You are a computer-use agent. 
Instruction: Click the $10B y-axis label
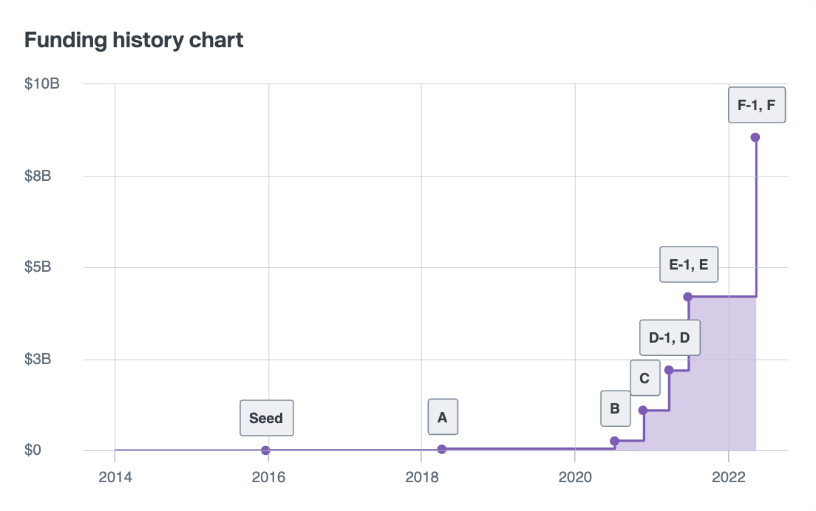pyautogui.click(x=42, y=83)
